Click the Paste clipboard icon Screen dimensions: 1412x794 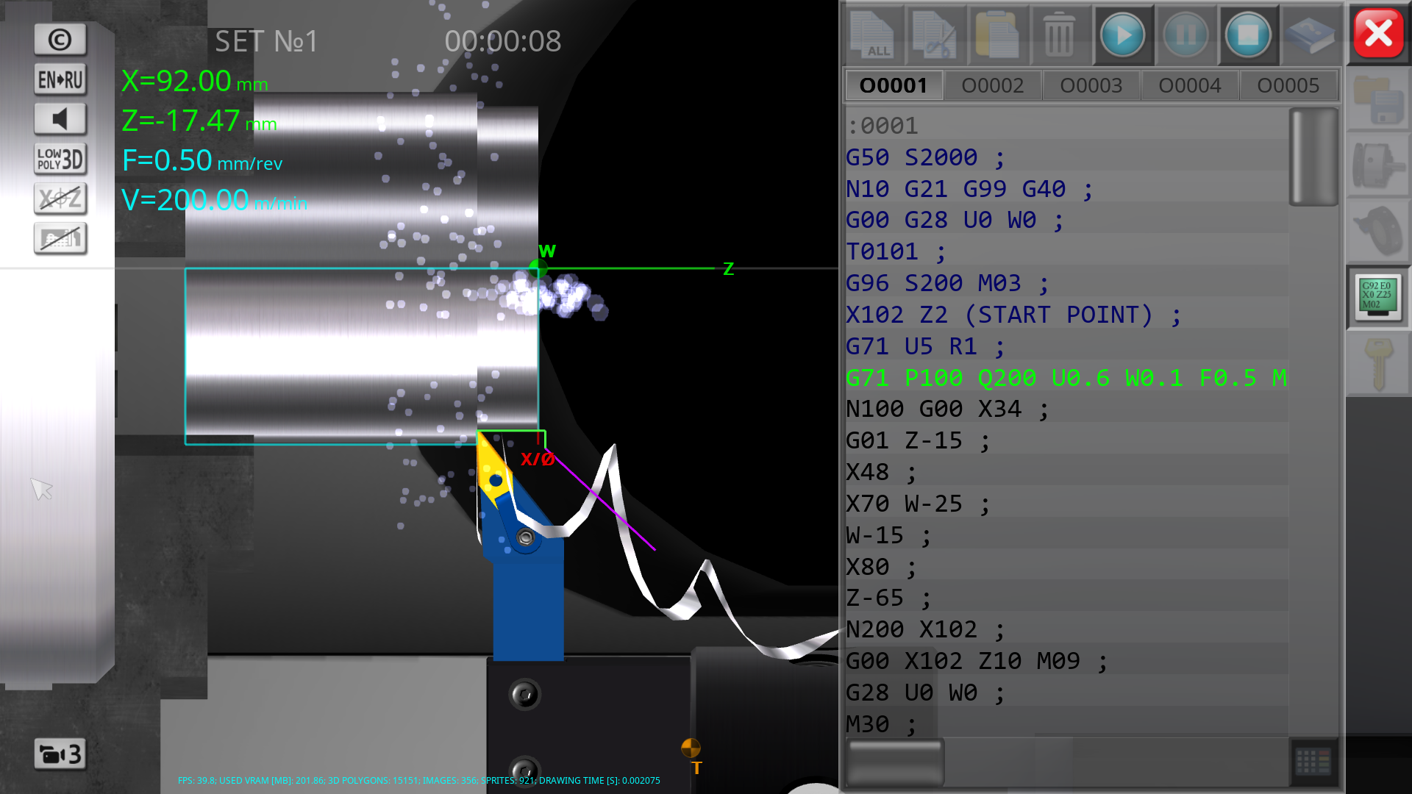pyautogui.click(x=997, y=35)
